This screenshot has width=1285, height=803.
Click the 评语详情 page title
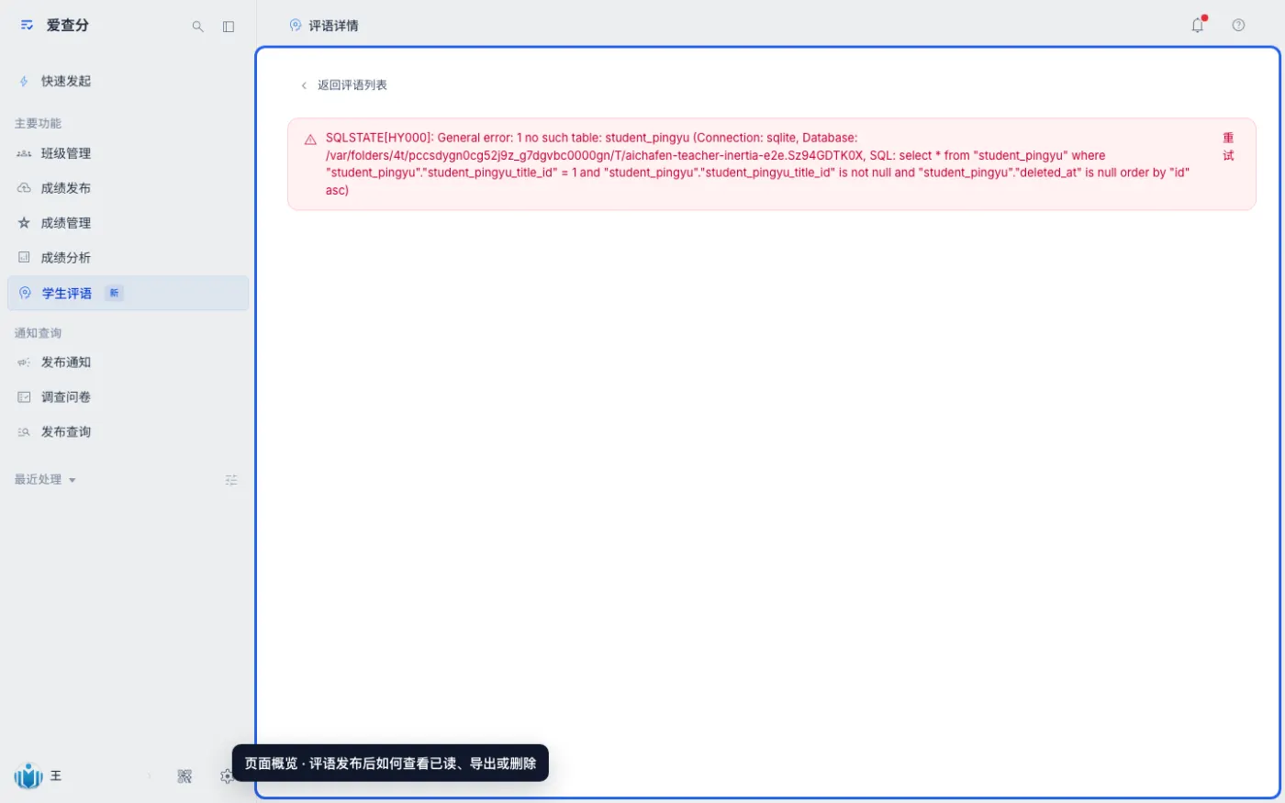(333, 26)
